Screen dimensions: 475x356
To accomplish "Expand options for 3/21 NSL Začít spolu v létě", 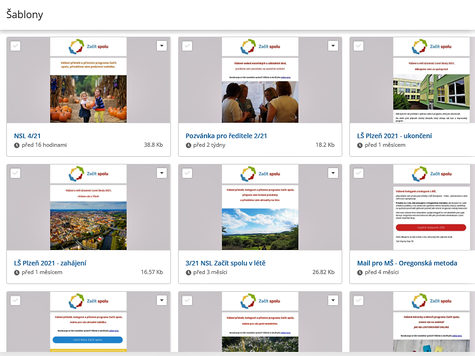I will pos(333,173).
